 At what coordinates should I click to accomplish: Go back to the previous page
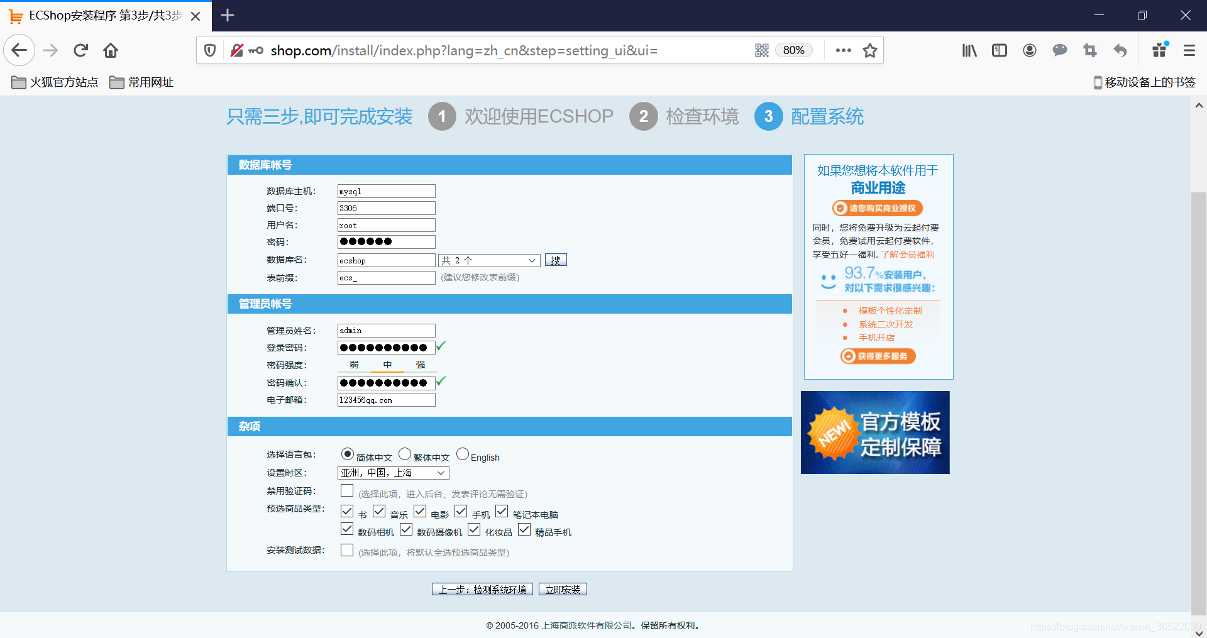coord(19,50)
